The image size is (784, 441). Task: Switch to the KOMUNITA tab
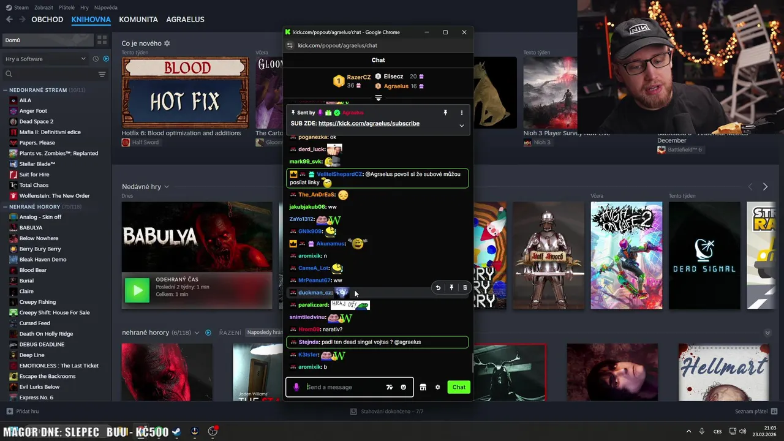point(138,20)
